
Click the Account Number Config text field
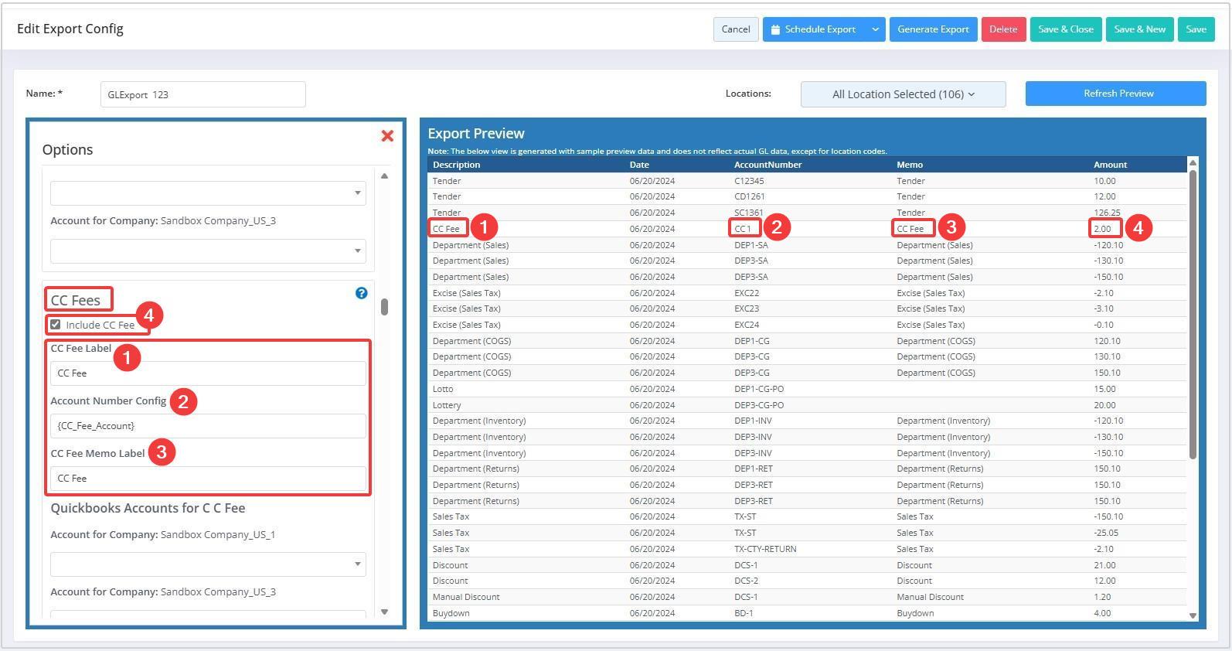pos(208,426)
